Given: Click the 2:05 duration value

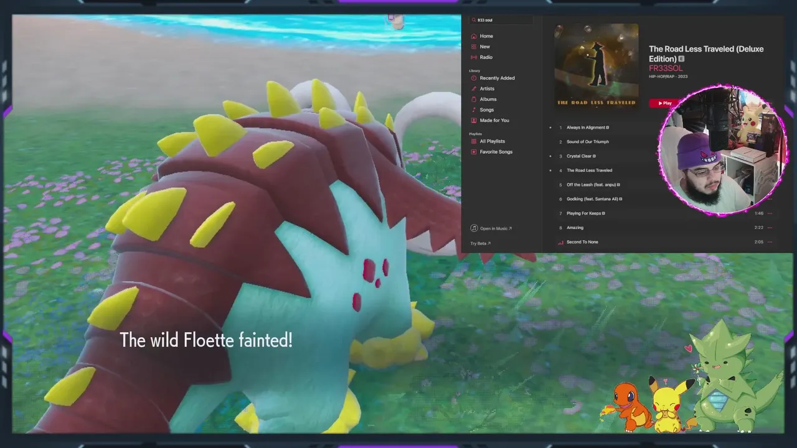Looking at the screenshot, I should [758, 242].
